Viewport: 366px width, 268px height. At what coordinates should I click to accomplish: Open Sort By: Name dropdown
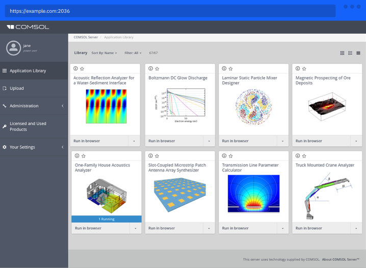pos(104,53)
